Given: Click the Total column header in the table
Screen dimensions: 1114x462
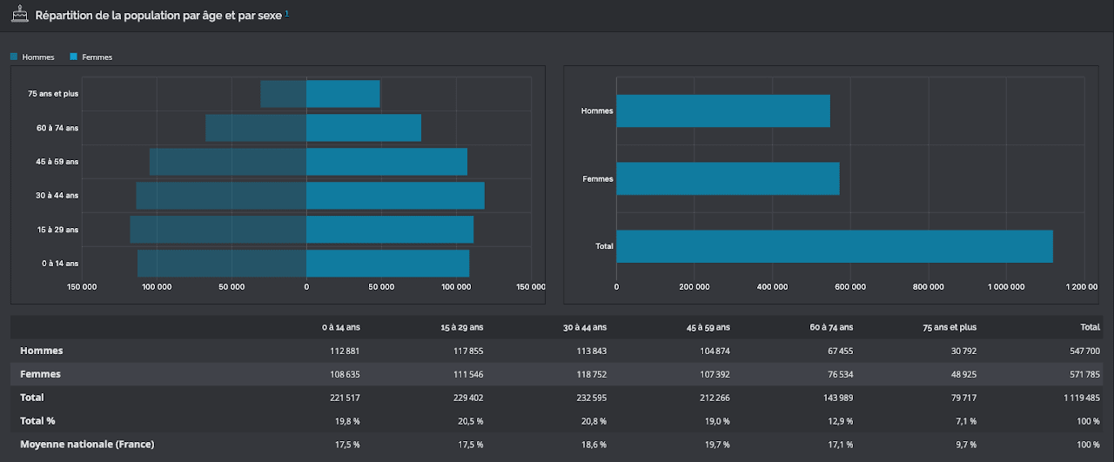Looking at the screenshot, I should (1090, 327).
